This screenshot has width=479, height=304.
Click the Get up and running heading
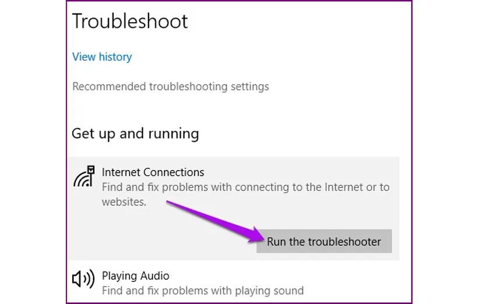pyautogui.click(x=135, y=133)
